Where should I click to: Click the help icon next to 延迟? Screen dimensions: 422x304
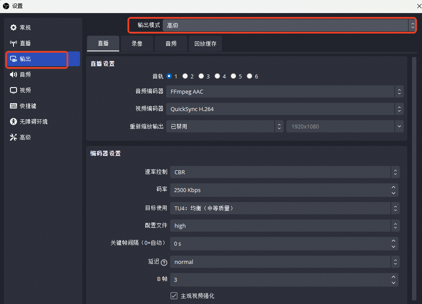point(164,262)
